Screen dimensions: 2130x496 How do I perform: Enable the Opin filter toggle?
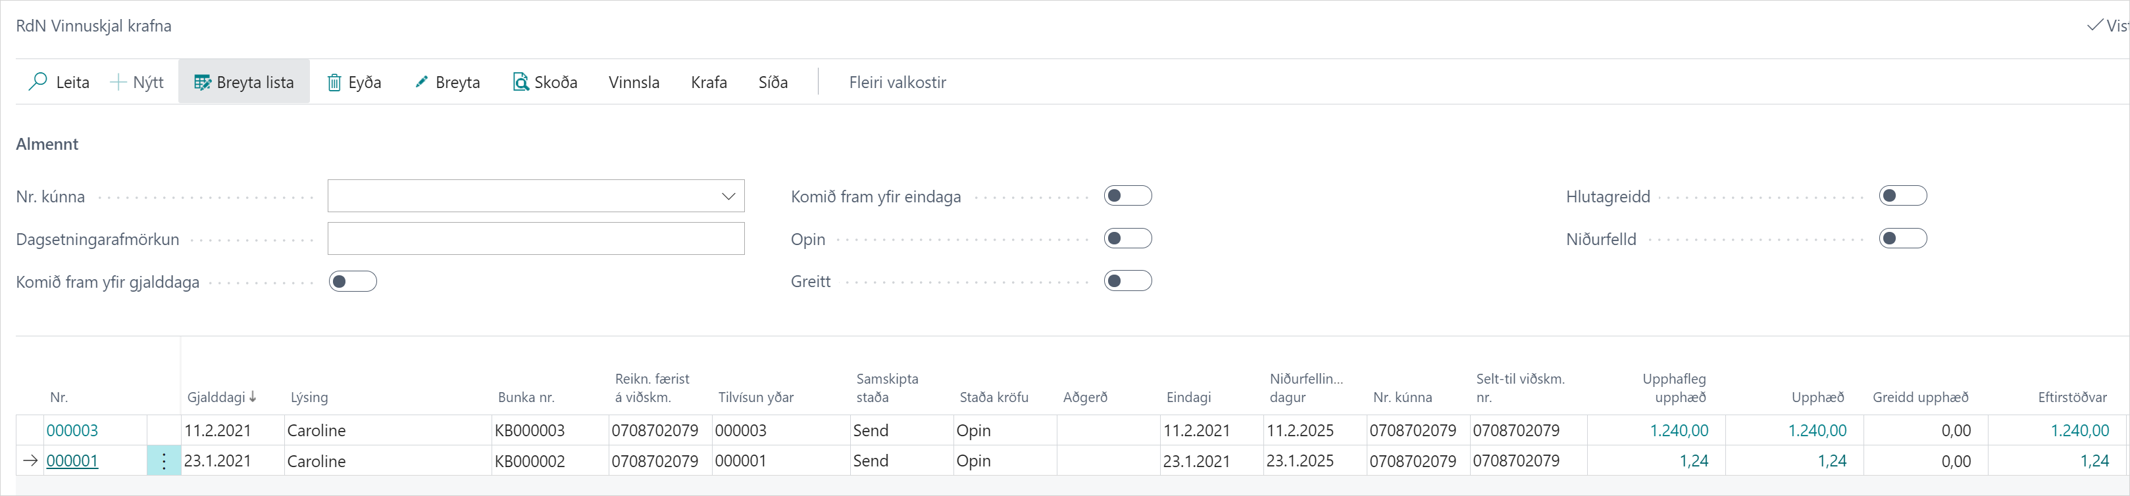pyautogui.click(x=1127, y=238)
